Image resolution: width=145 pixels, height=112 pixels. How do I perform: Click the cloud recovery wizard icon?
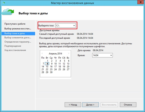[8, 12]
